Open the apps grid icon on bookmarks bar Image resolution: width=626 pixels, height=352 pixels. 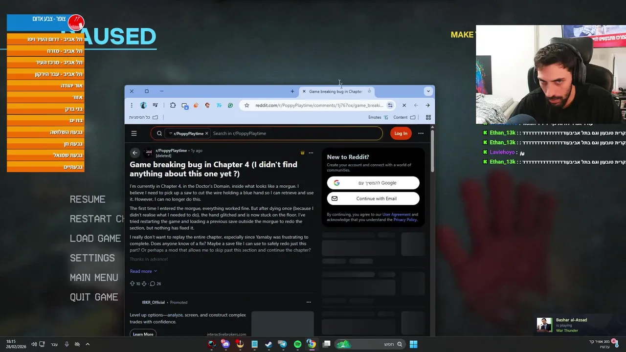[x=428, y=117]
